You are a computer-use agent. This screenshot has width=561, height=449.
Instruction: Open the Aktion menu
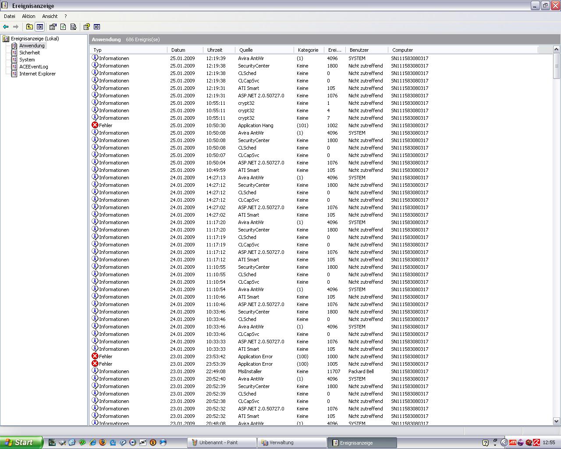28,16
